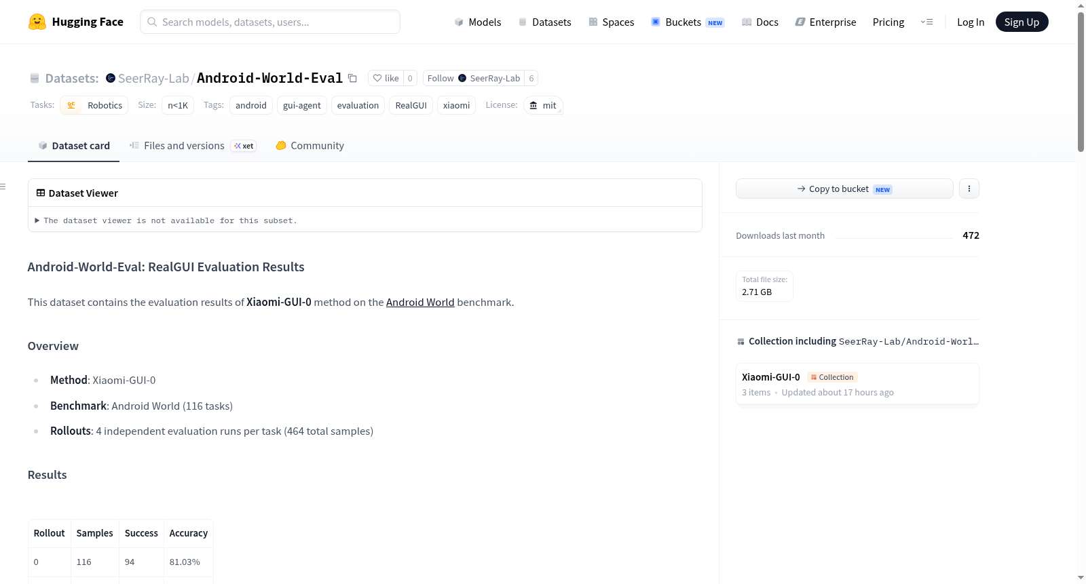Like the Android-World-Eval dataset
This screenshot has width=1086, height=584.
(x=386, y=78)
